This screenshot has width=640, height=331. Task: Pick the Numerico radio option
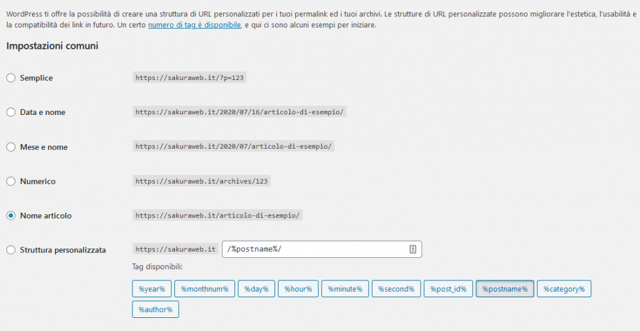[11, 181]
